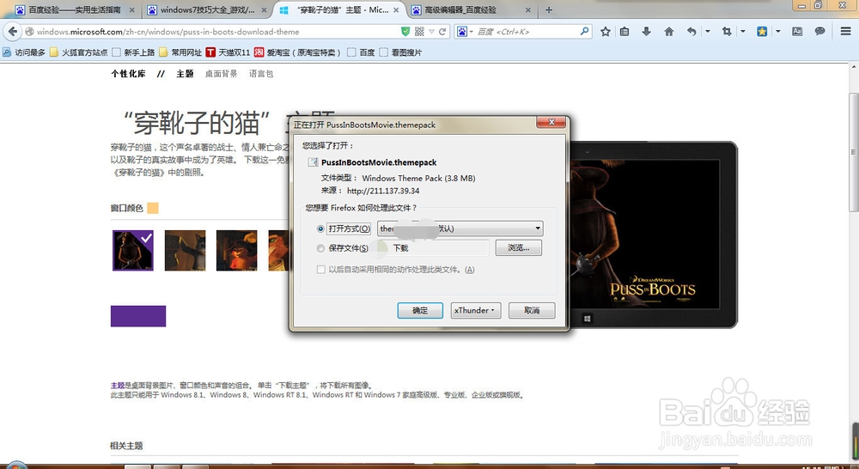Select the "穿靴子的猫" 主题 tab
Image resolution: width=859 pixels, height=469 pixels.
340,9
